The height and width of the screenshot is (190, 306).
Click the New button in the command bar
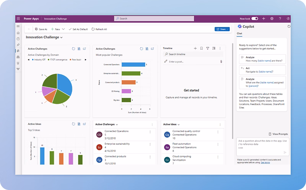(x=55, y=29)
